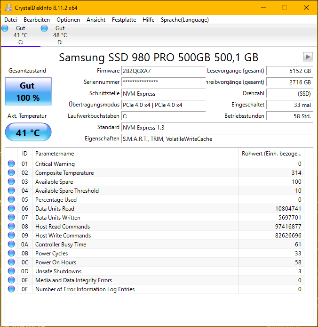Click the Übertragungsmodus PCIe 4.0 x4 field

coord(164,105)
